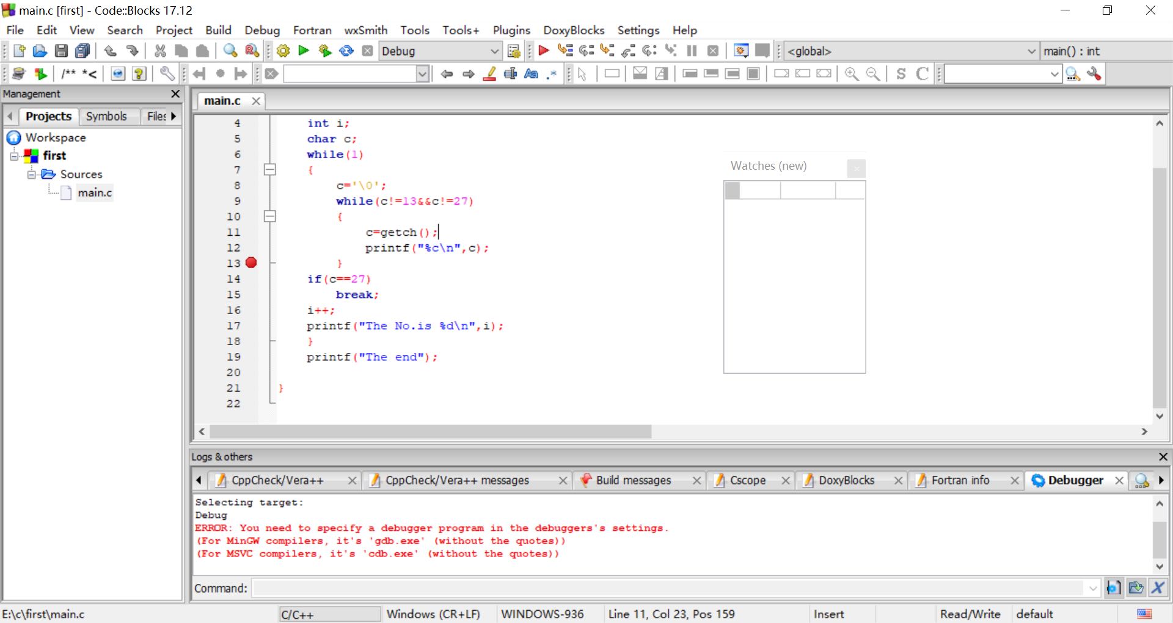The image size is (1173, 623).
Task: Switch to the Build messages tab
Action: [633, 481]
